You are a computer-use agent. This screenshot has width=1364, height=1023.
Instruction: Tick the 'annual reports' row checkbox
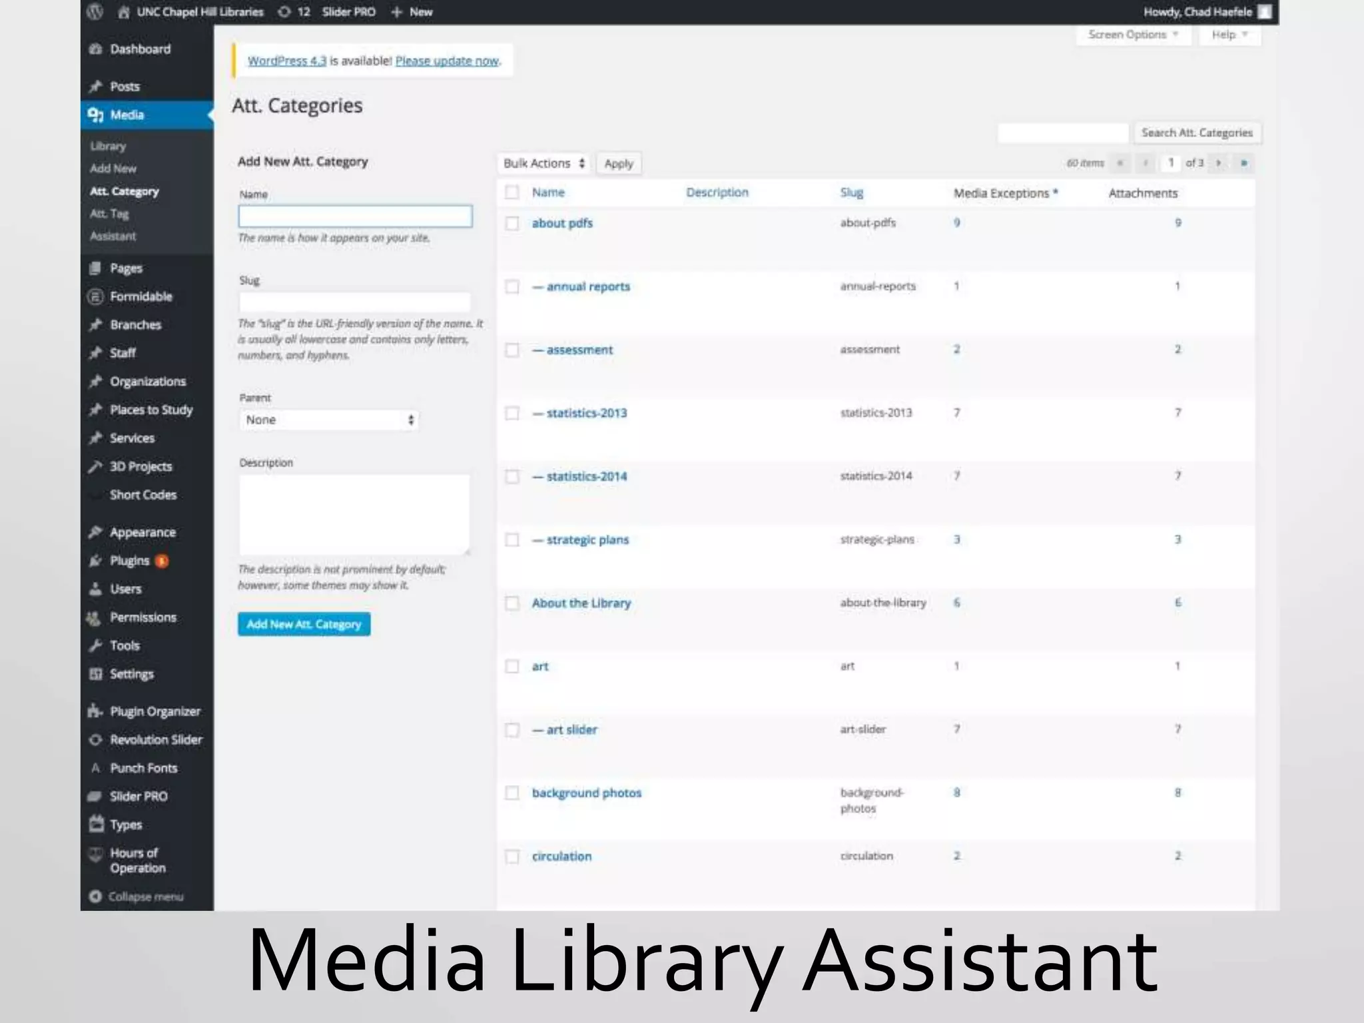tap(512, 287)
